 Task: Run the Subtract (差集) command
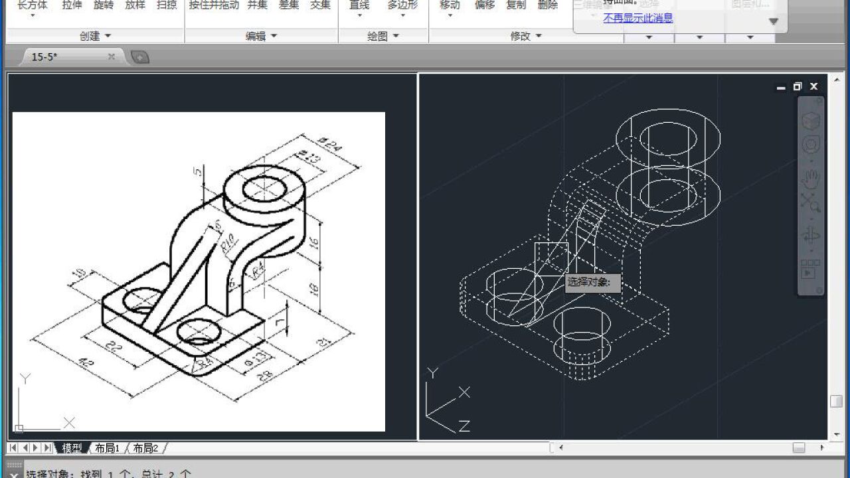[289, 5]
